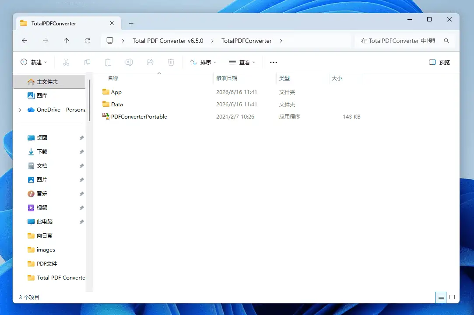Click the PDFConverterPortable file icon
The image size is (474, 315).
(106, 116)
